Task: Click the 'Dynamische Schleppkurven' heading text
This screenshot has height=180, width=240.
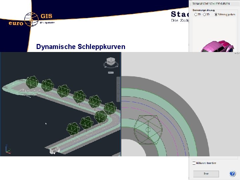Action: 81,47
